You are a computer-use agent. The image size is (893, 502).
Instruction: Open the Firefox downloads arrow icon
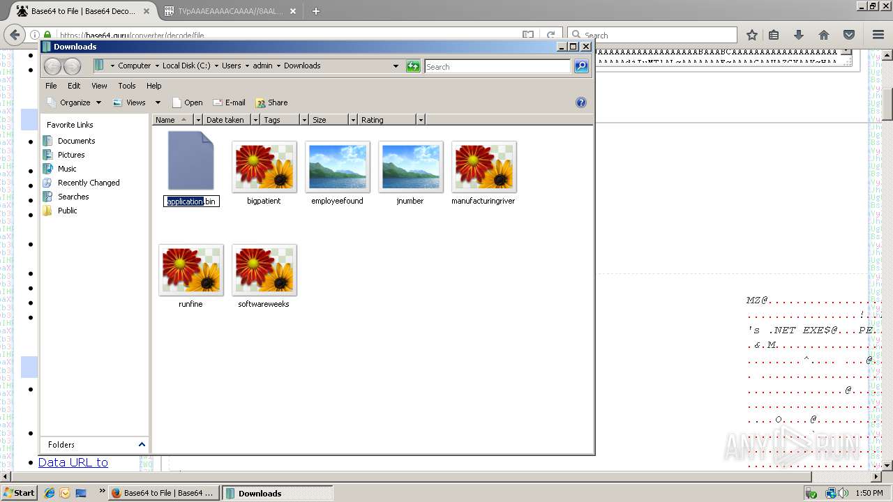[799, 35]
